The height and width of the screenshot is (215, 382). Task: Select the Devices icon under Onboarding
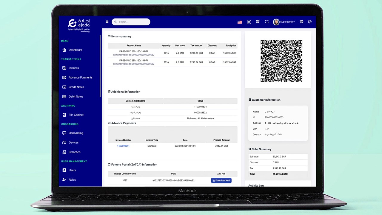(64, 142)
